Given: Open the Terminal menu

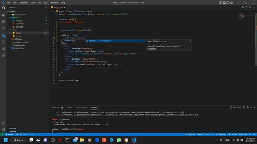Looking at the screenshot, I should coord(54,2).
